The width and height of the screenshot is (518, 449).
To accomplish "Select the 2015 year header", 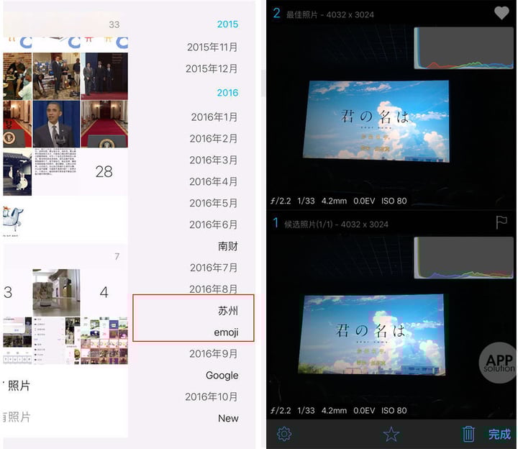I will click(x=227, y=24).
